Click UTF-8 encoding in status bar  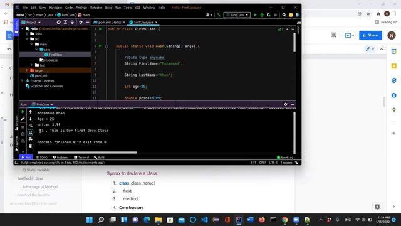[273, 163]
